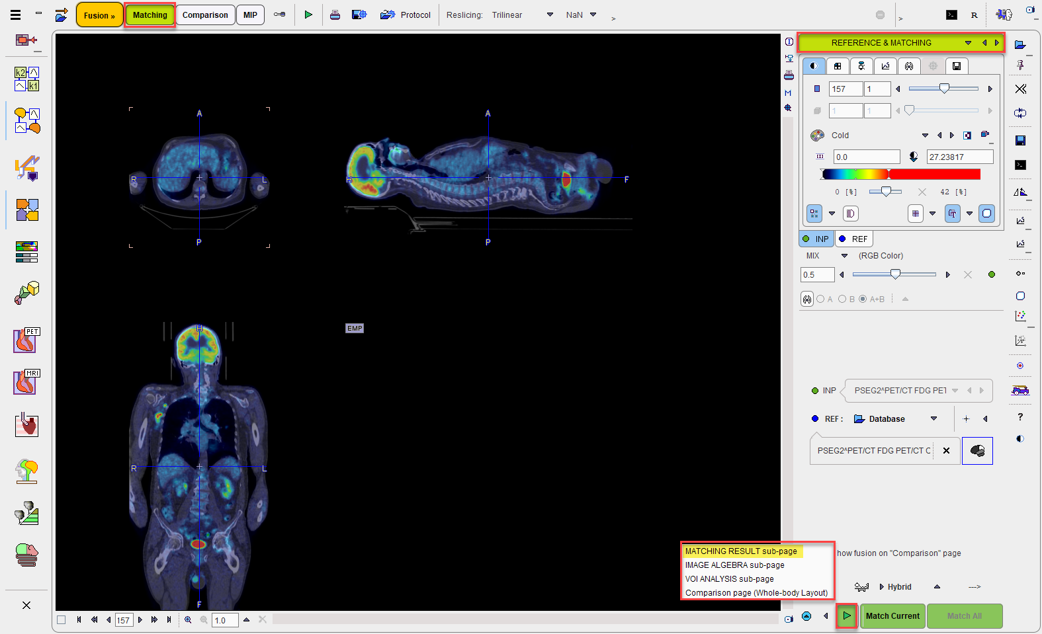Click the link/key icon beside MIP
This screenshot has width=1042, height=634.
pos(280,15)
